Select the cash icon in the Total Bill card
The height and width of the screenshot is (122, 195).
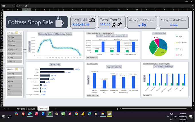pos(92,20)
